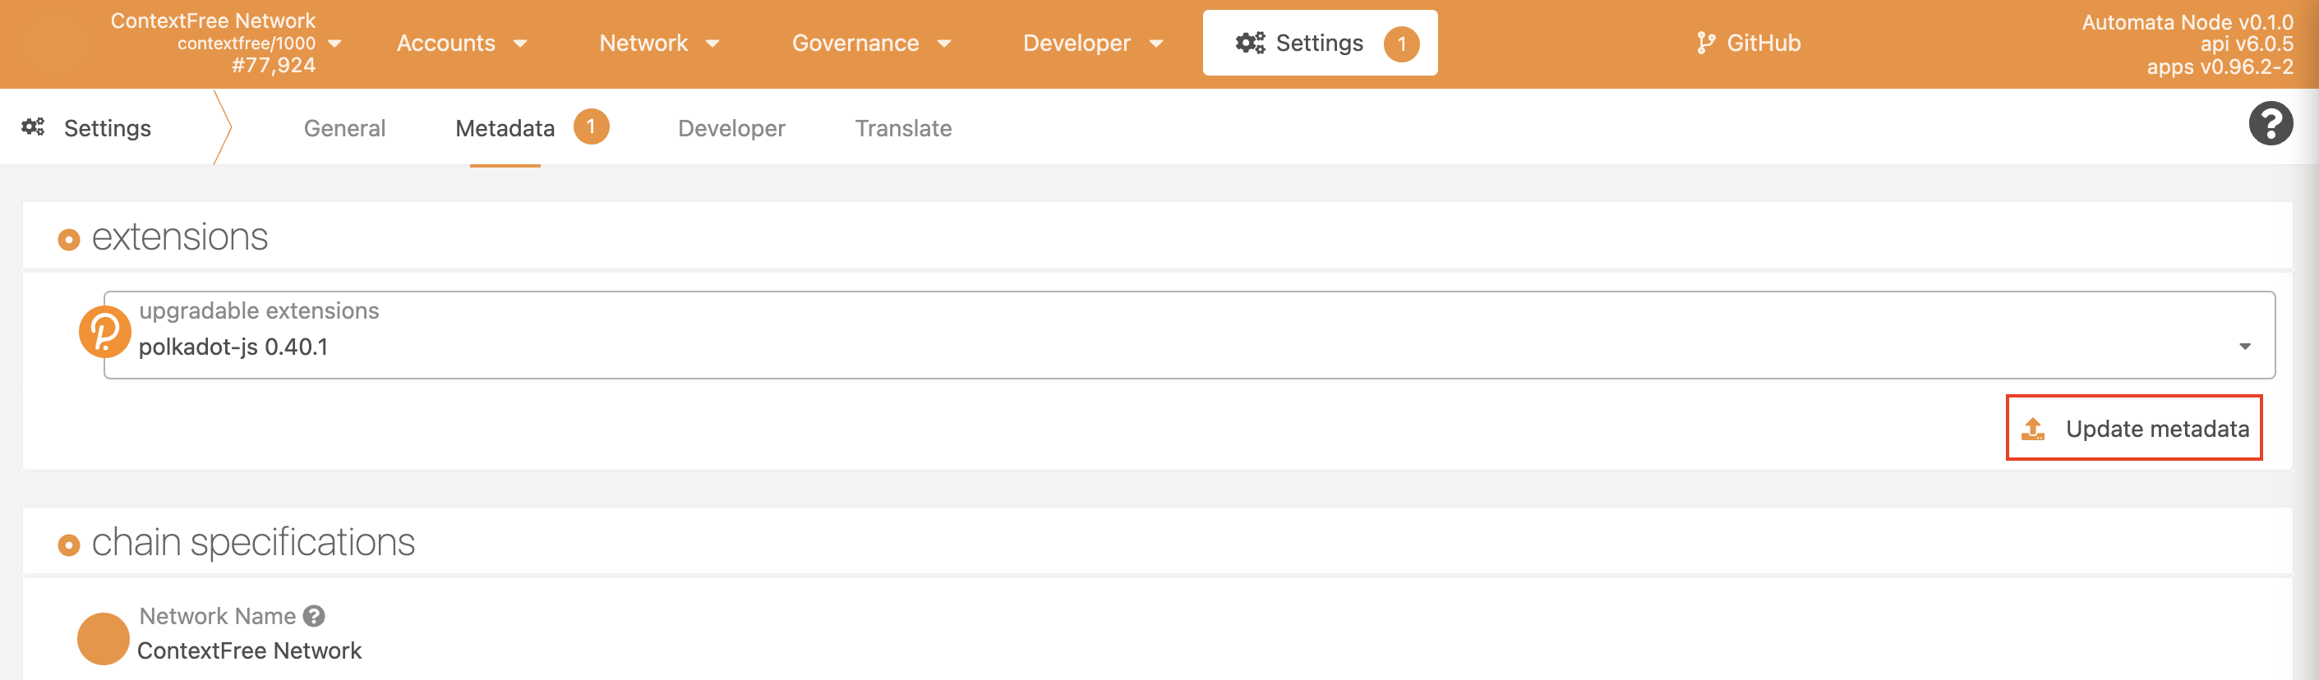Open the GitHub link
This screenshot has height=680, width=2319.
1748,44
